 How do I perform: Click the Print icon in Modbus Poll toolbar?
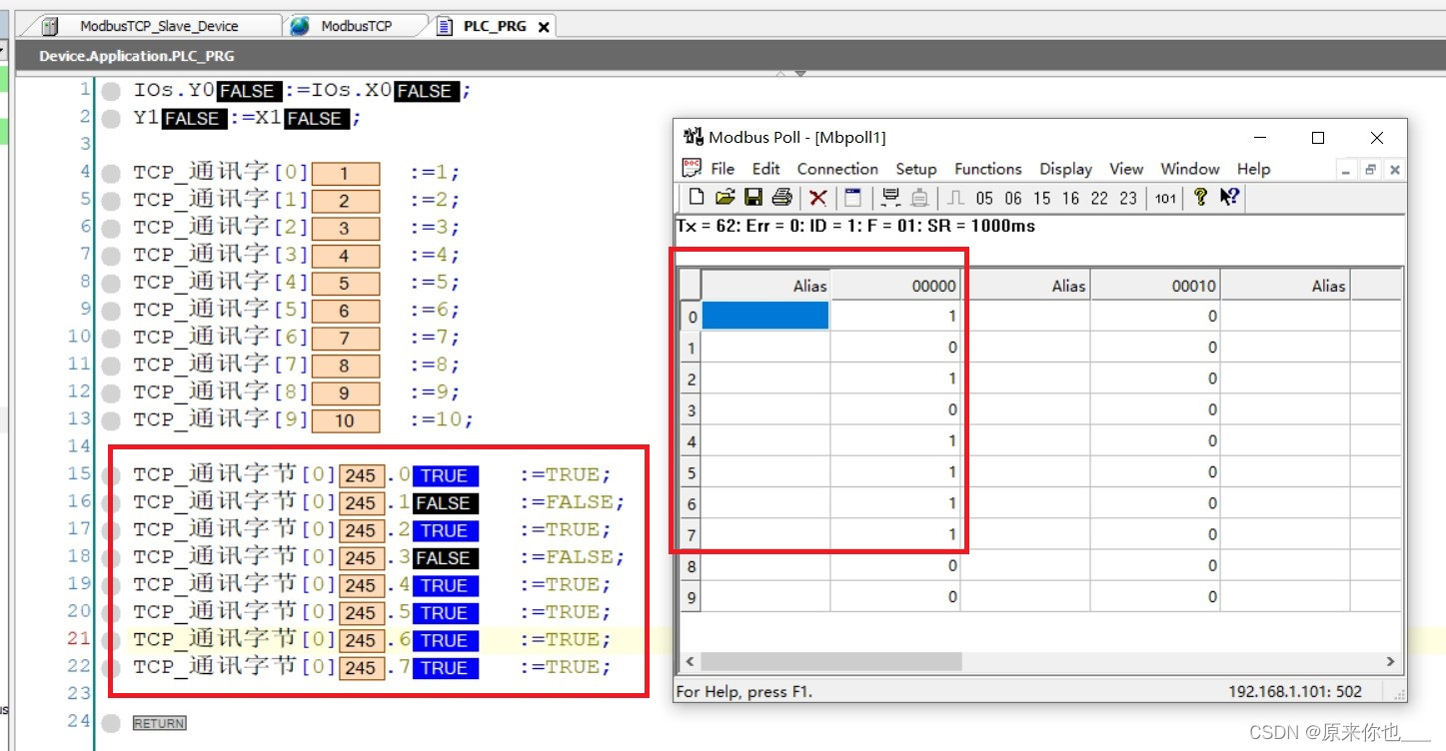(781, 197)
